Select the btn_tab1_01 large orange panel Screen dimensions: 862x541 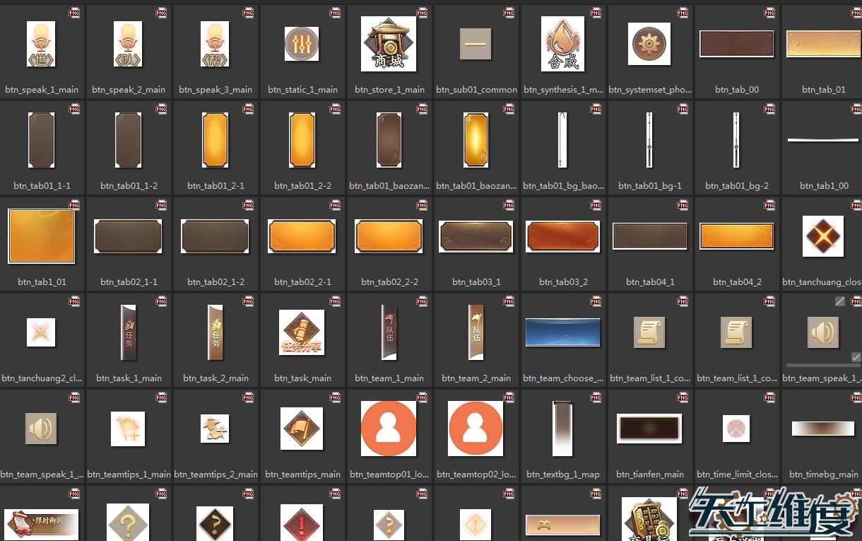(41, 236)
